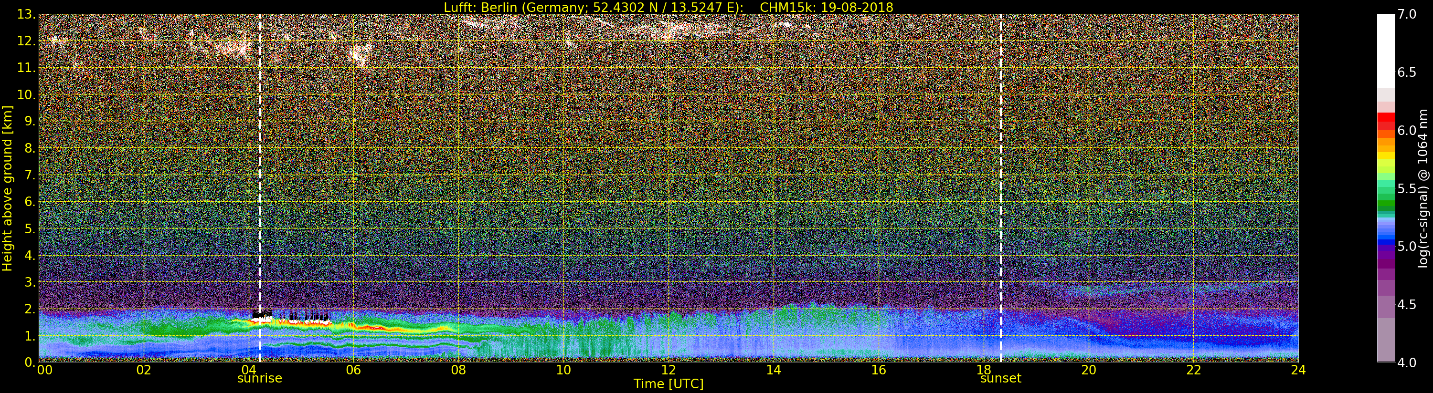The image size is (1433, 393).
Task: Click the time axis tick label 12
Action: (x=669, y=370)
